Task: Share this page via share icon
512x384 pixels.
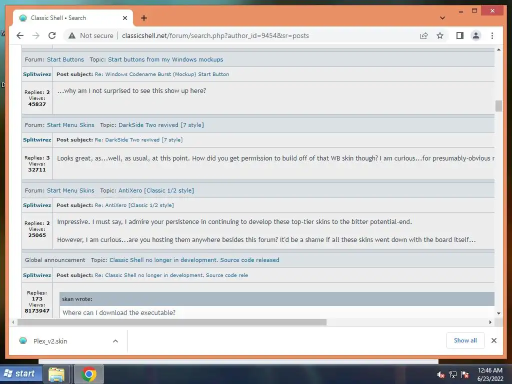Action: [x=424, y=35]
